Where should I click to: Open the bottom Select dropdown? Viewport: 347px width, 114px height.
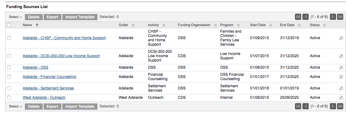pos(16,107)
